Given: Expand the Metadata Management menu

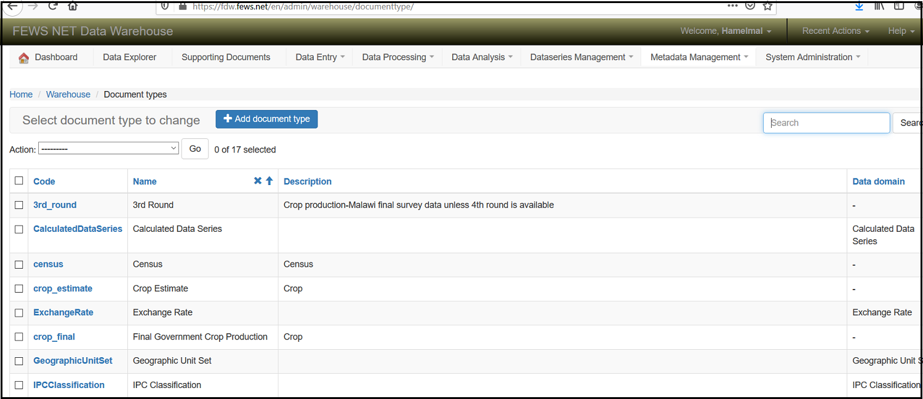Looking at the screenshot, I should (x=699, y=57).
